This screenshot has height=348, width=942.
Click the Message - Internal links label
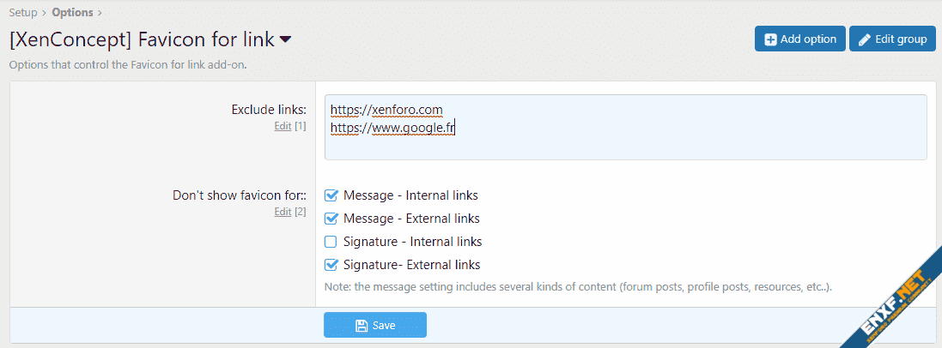(x=410, y=195)
